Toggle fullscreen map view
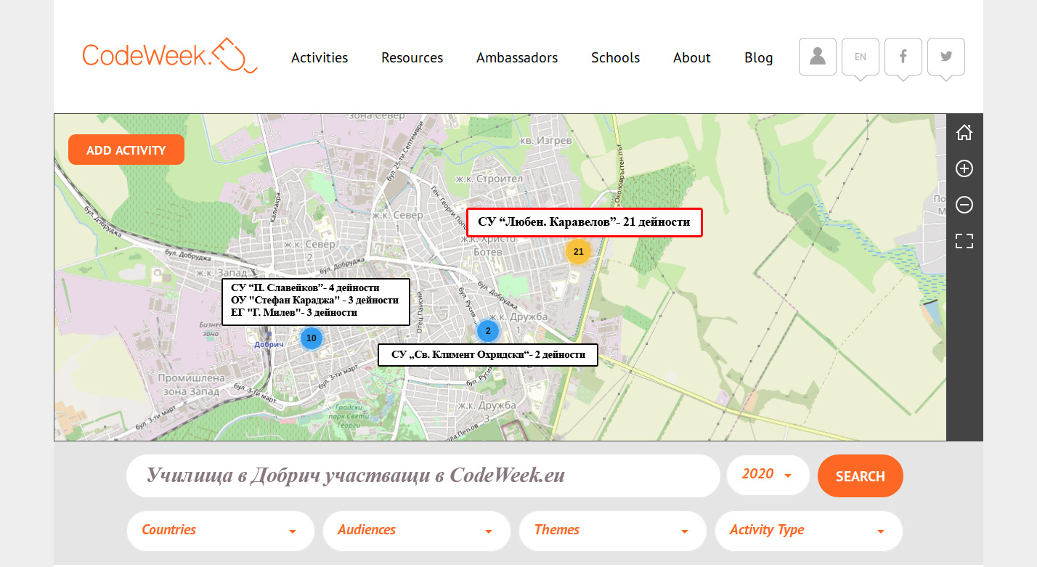The image size is (1037, 567). (964, 241)
